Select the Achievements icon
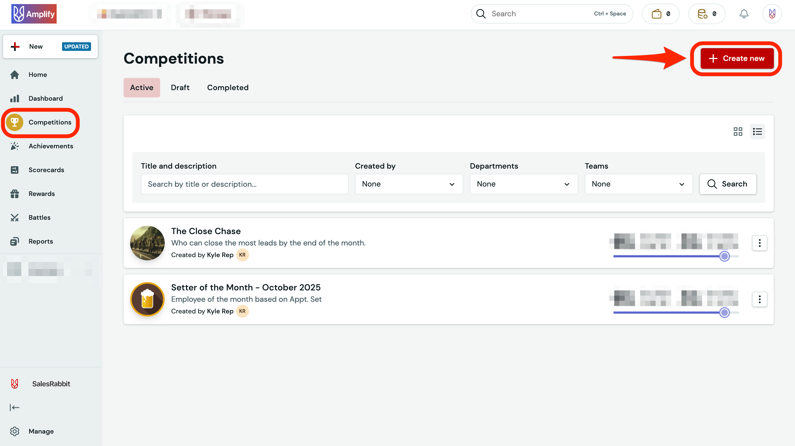The image size is (795, 446). tap(15, 146)
